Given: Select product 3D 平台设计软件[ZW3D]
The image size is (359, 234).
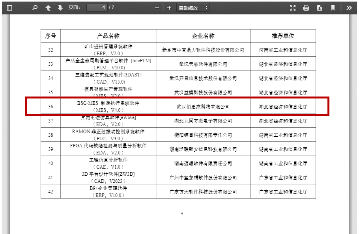Looking at the screenshot, I should [x=108, y=174].
